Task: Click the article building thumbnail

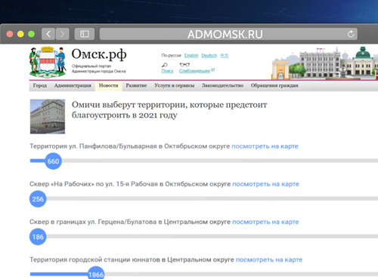Action: tap(48, 117)
